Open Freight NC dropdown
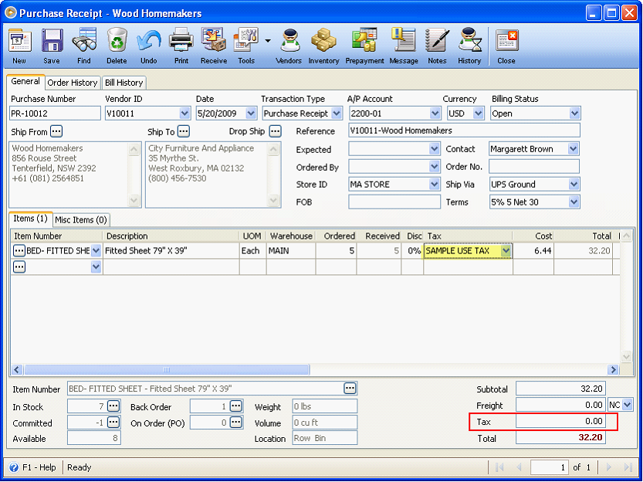This screenshot has width=643, height=482. click(627, 405)
